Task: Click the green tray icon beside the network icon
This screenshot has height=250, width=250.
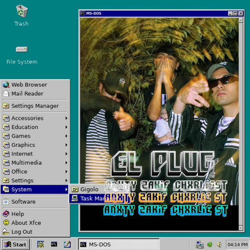Action: [x=210, y=245]
